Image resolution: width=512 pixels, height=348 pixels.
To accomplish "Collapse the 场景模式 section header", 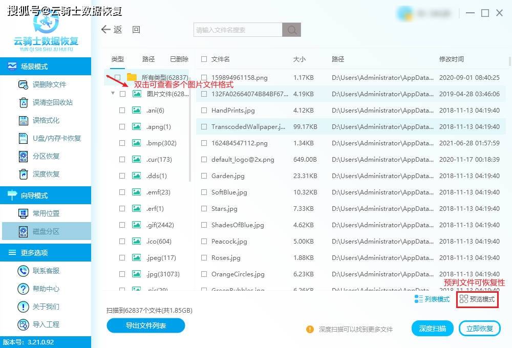I will pos(46,66).
